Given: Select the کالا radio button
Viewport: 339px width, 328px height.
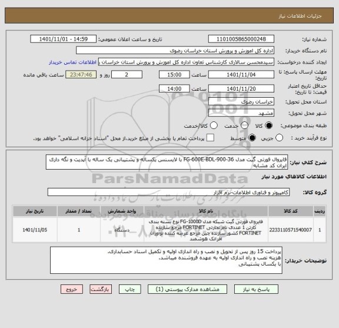Looking at the screenshot, I should (x=269, y=125).
